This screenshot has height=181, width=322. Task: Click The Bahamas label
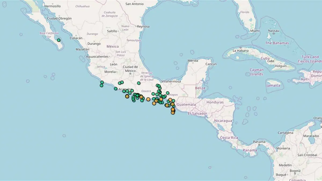coord(277,43)
